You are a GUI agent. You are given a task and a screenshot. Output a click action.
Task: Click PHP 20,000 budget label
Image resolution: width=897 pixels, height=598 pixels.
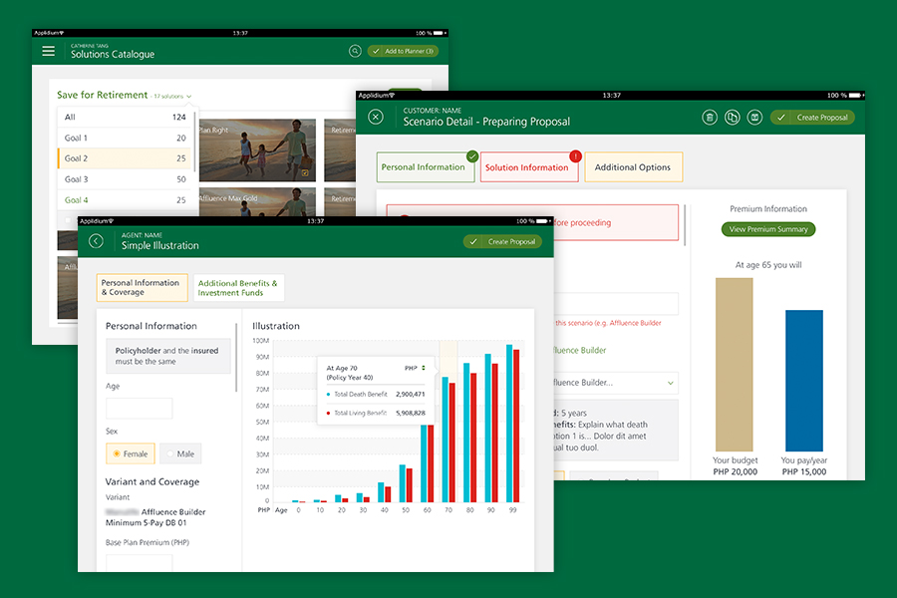[x=736, y=471]
